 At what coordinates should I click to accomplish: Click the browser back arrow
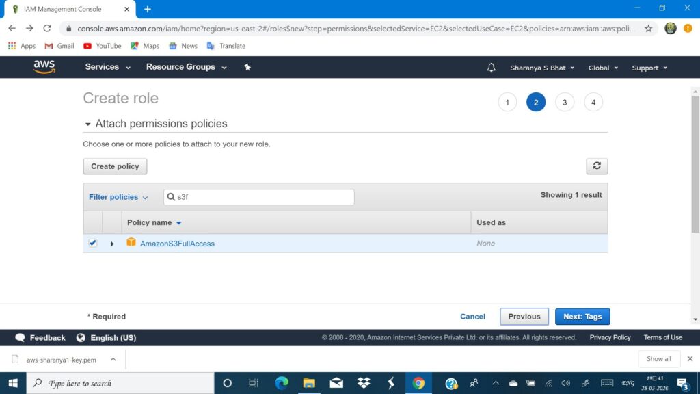click(12, 28)
